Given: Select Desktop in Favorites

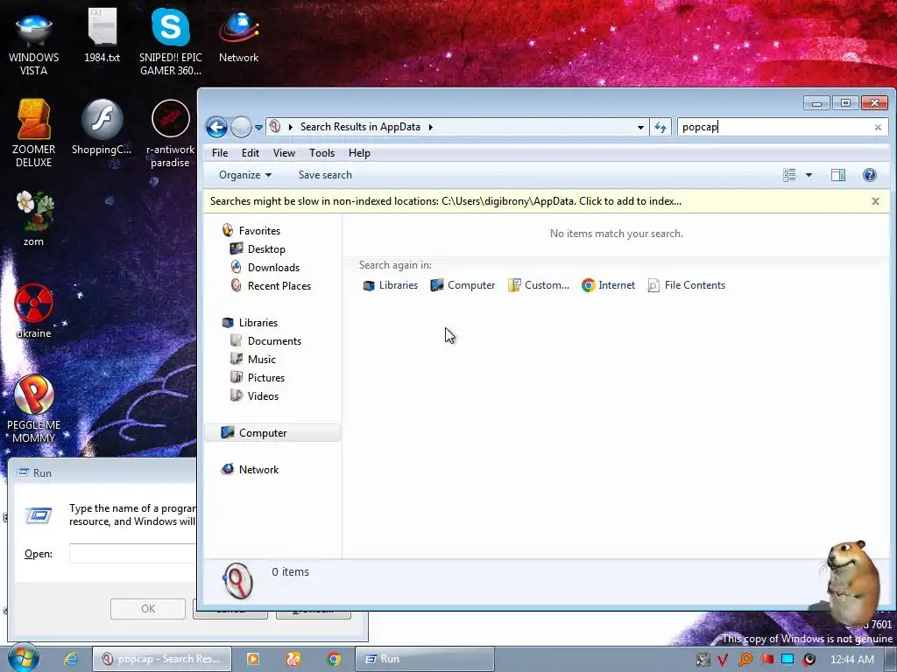Looking at the screenshot, I should click(258, 249).
